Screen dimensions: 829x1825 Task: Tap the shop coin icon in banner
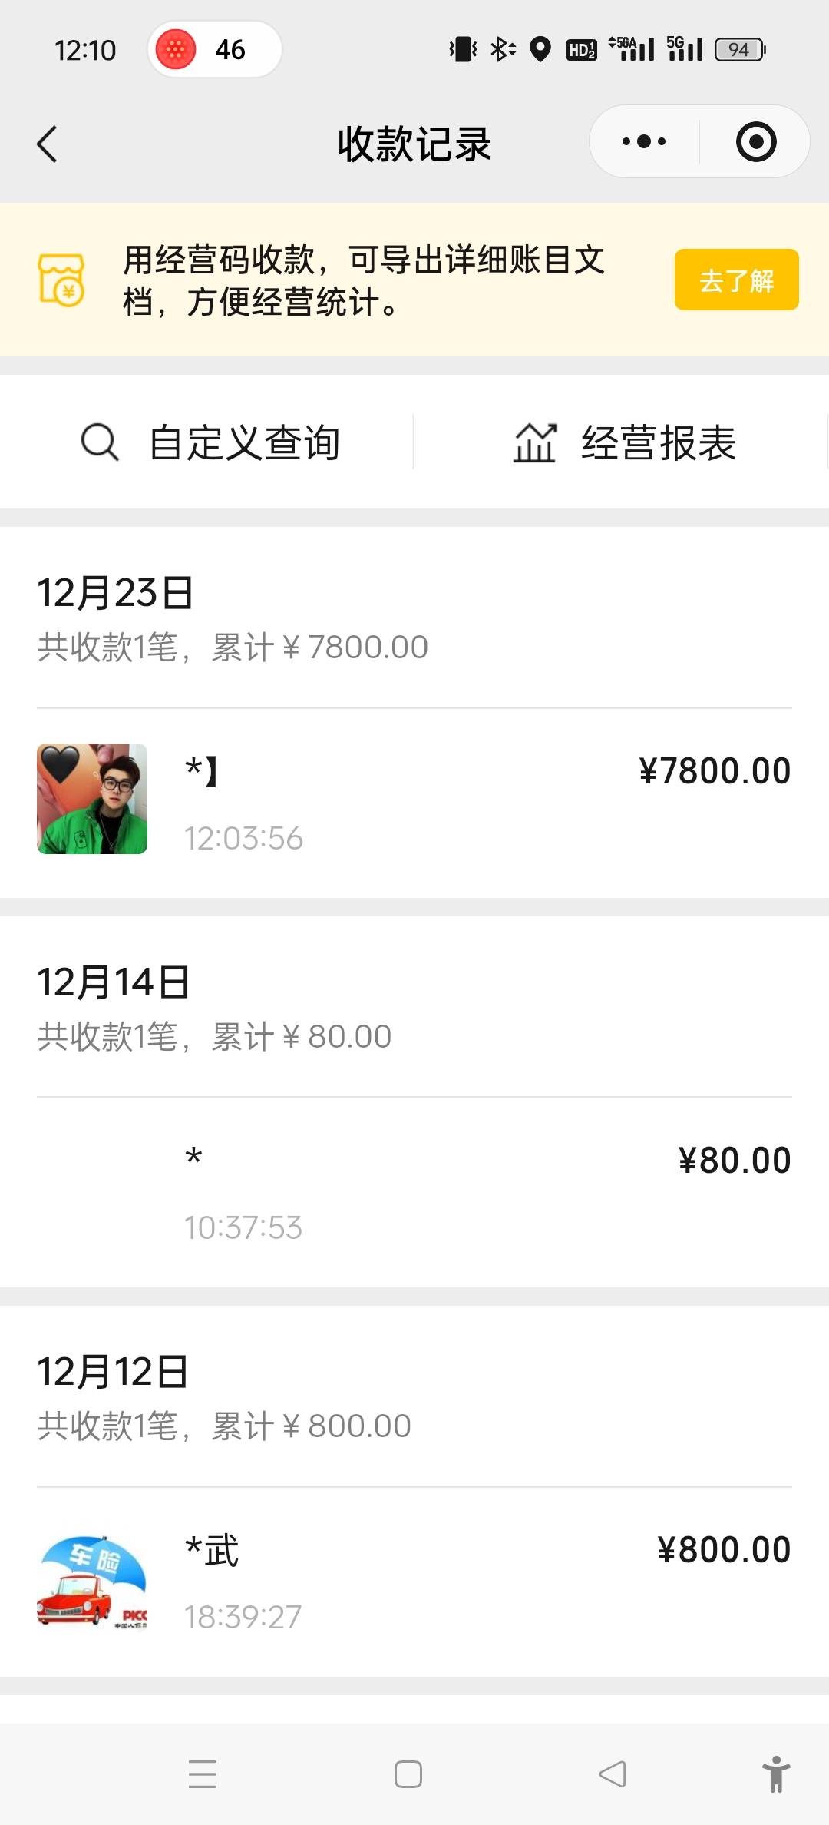(61, 280)
